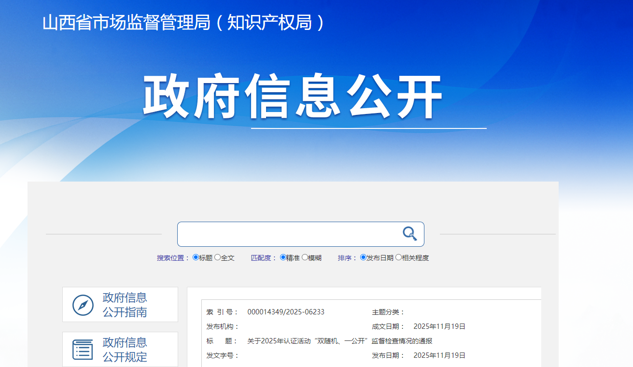Sort results by 相关程度 radio
Screen dimensions: 633x367
398,257
